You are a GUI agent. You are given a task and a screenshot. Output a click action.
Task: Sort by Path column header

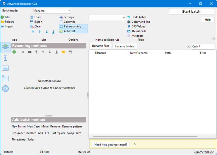click(x=182, y=53)
